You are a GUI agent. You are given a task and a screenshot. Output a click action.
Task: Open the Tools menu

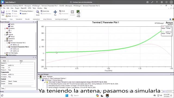click(34, 8)
